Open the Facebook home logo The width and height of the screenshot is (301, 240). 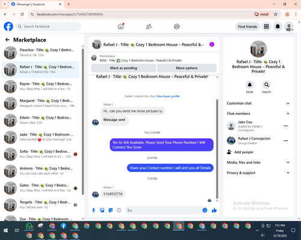pyautogui.click(x=8, y=26)
